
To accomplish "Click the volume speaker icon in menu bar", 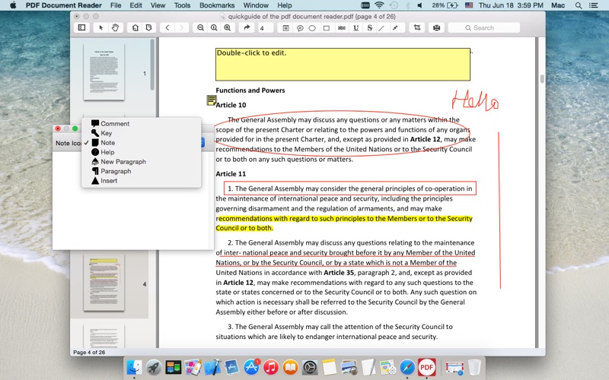I will tap(420, 5).
